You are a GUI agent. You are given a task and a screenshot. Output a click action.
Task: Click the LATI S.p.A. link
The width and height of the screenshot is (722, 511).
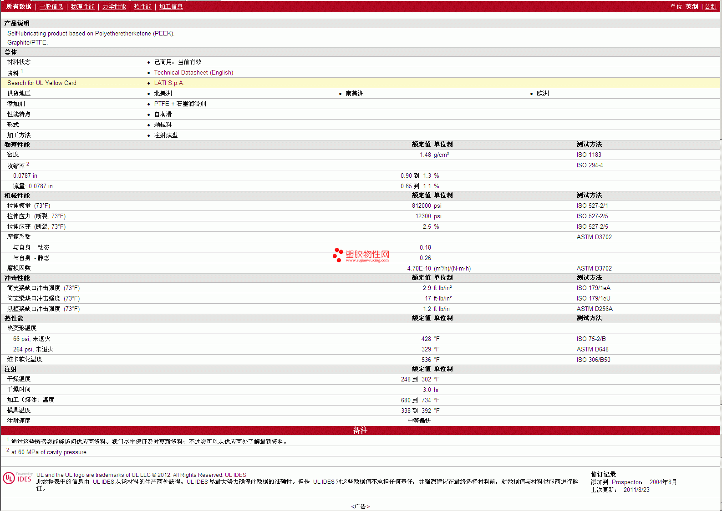[169, 83]
